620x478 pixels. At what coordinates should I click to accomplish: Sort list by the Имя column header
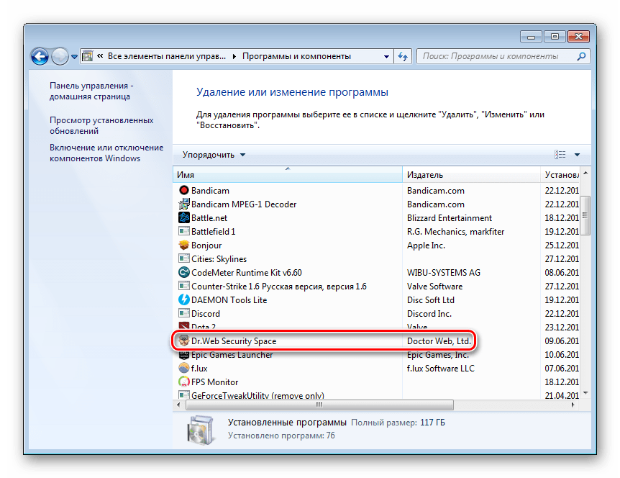click(x=288, y=174)
